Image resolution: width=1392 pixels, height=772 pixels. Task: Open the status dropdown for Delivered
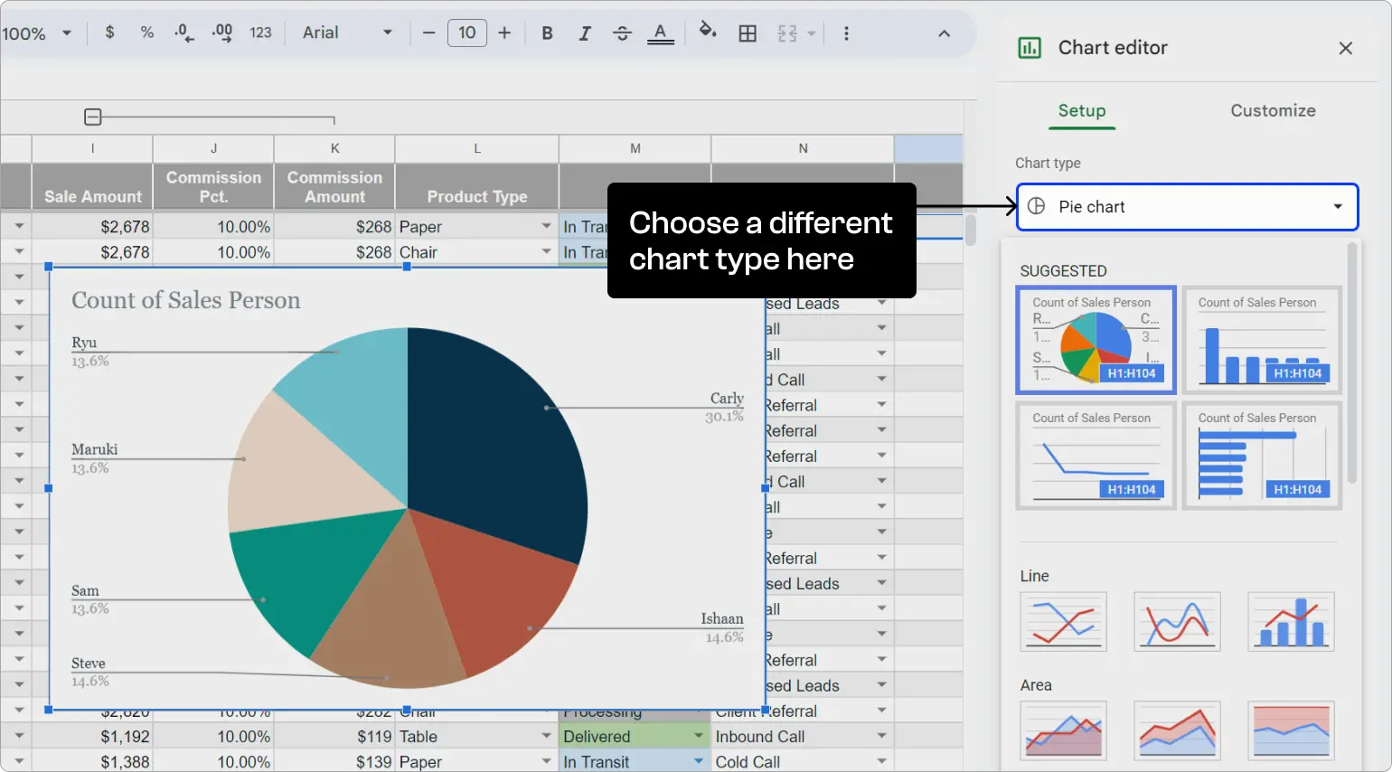click(698, 737)
